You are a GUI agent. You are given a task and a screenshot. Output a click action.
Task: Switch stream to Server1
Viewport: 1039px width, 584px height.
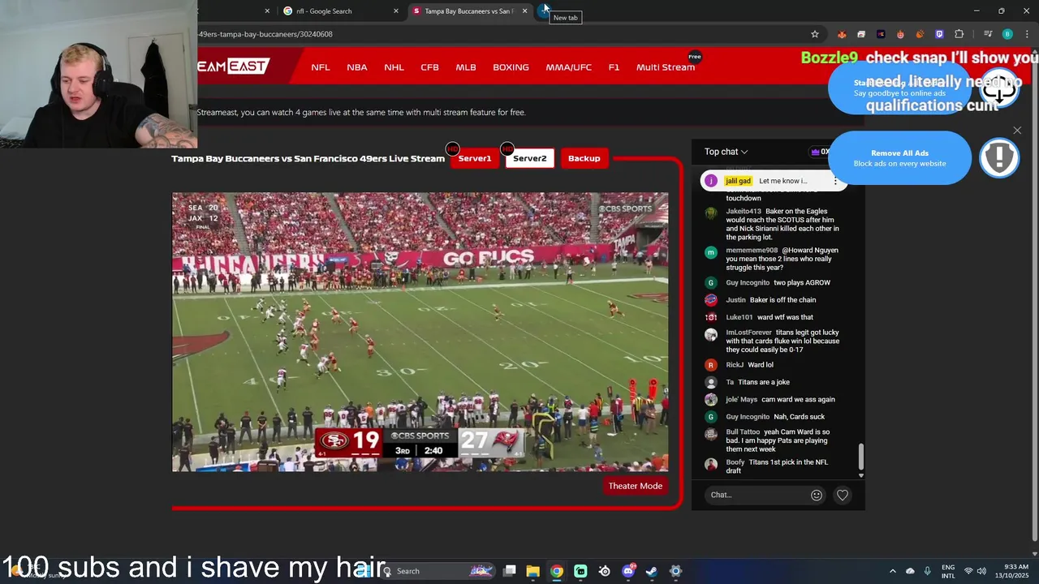coord(474,158)
